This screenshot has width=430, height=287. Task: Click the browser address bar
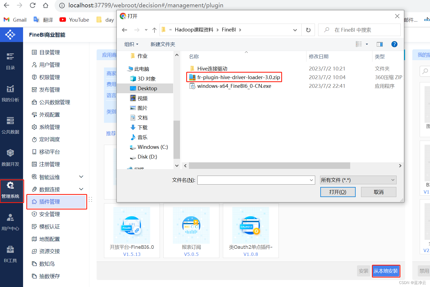pos(146,5)
